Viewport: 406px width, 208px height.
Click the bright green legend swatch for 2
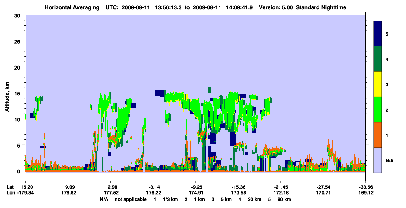(378, 109)
